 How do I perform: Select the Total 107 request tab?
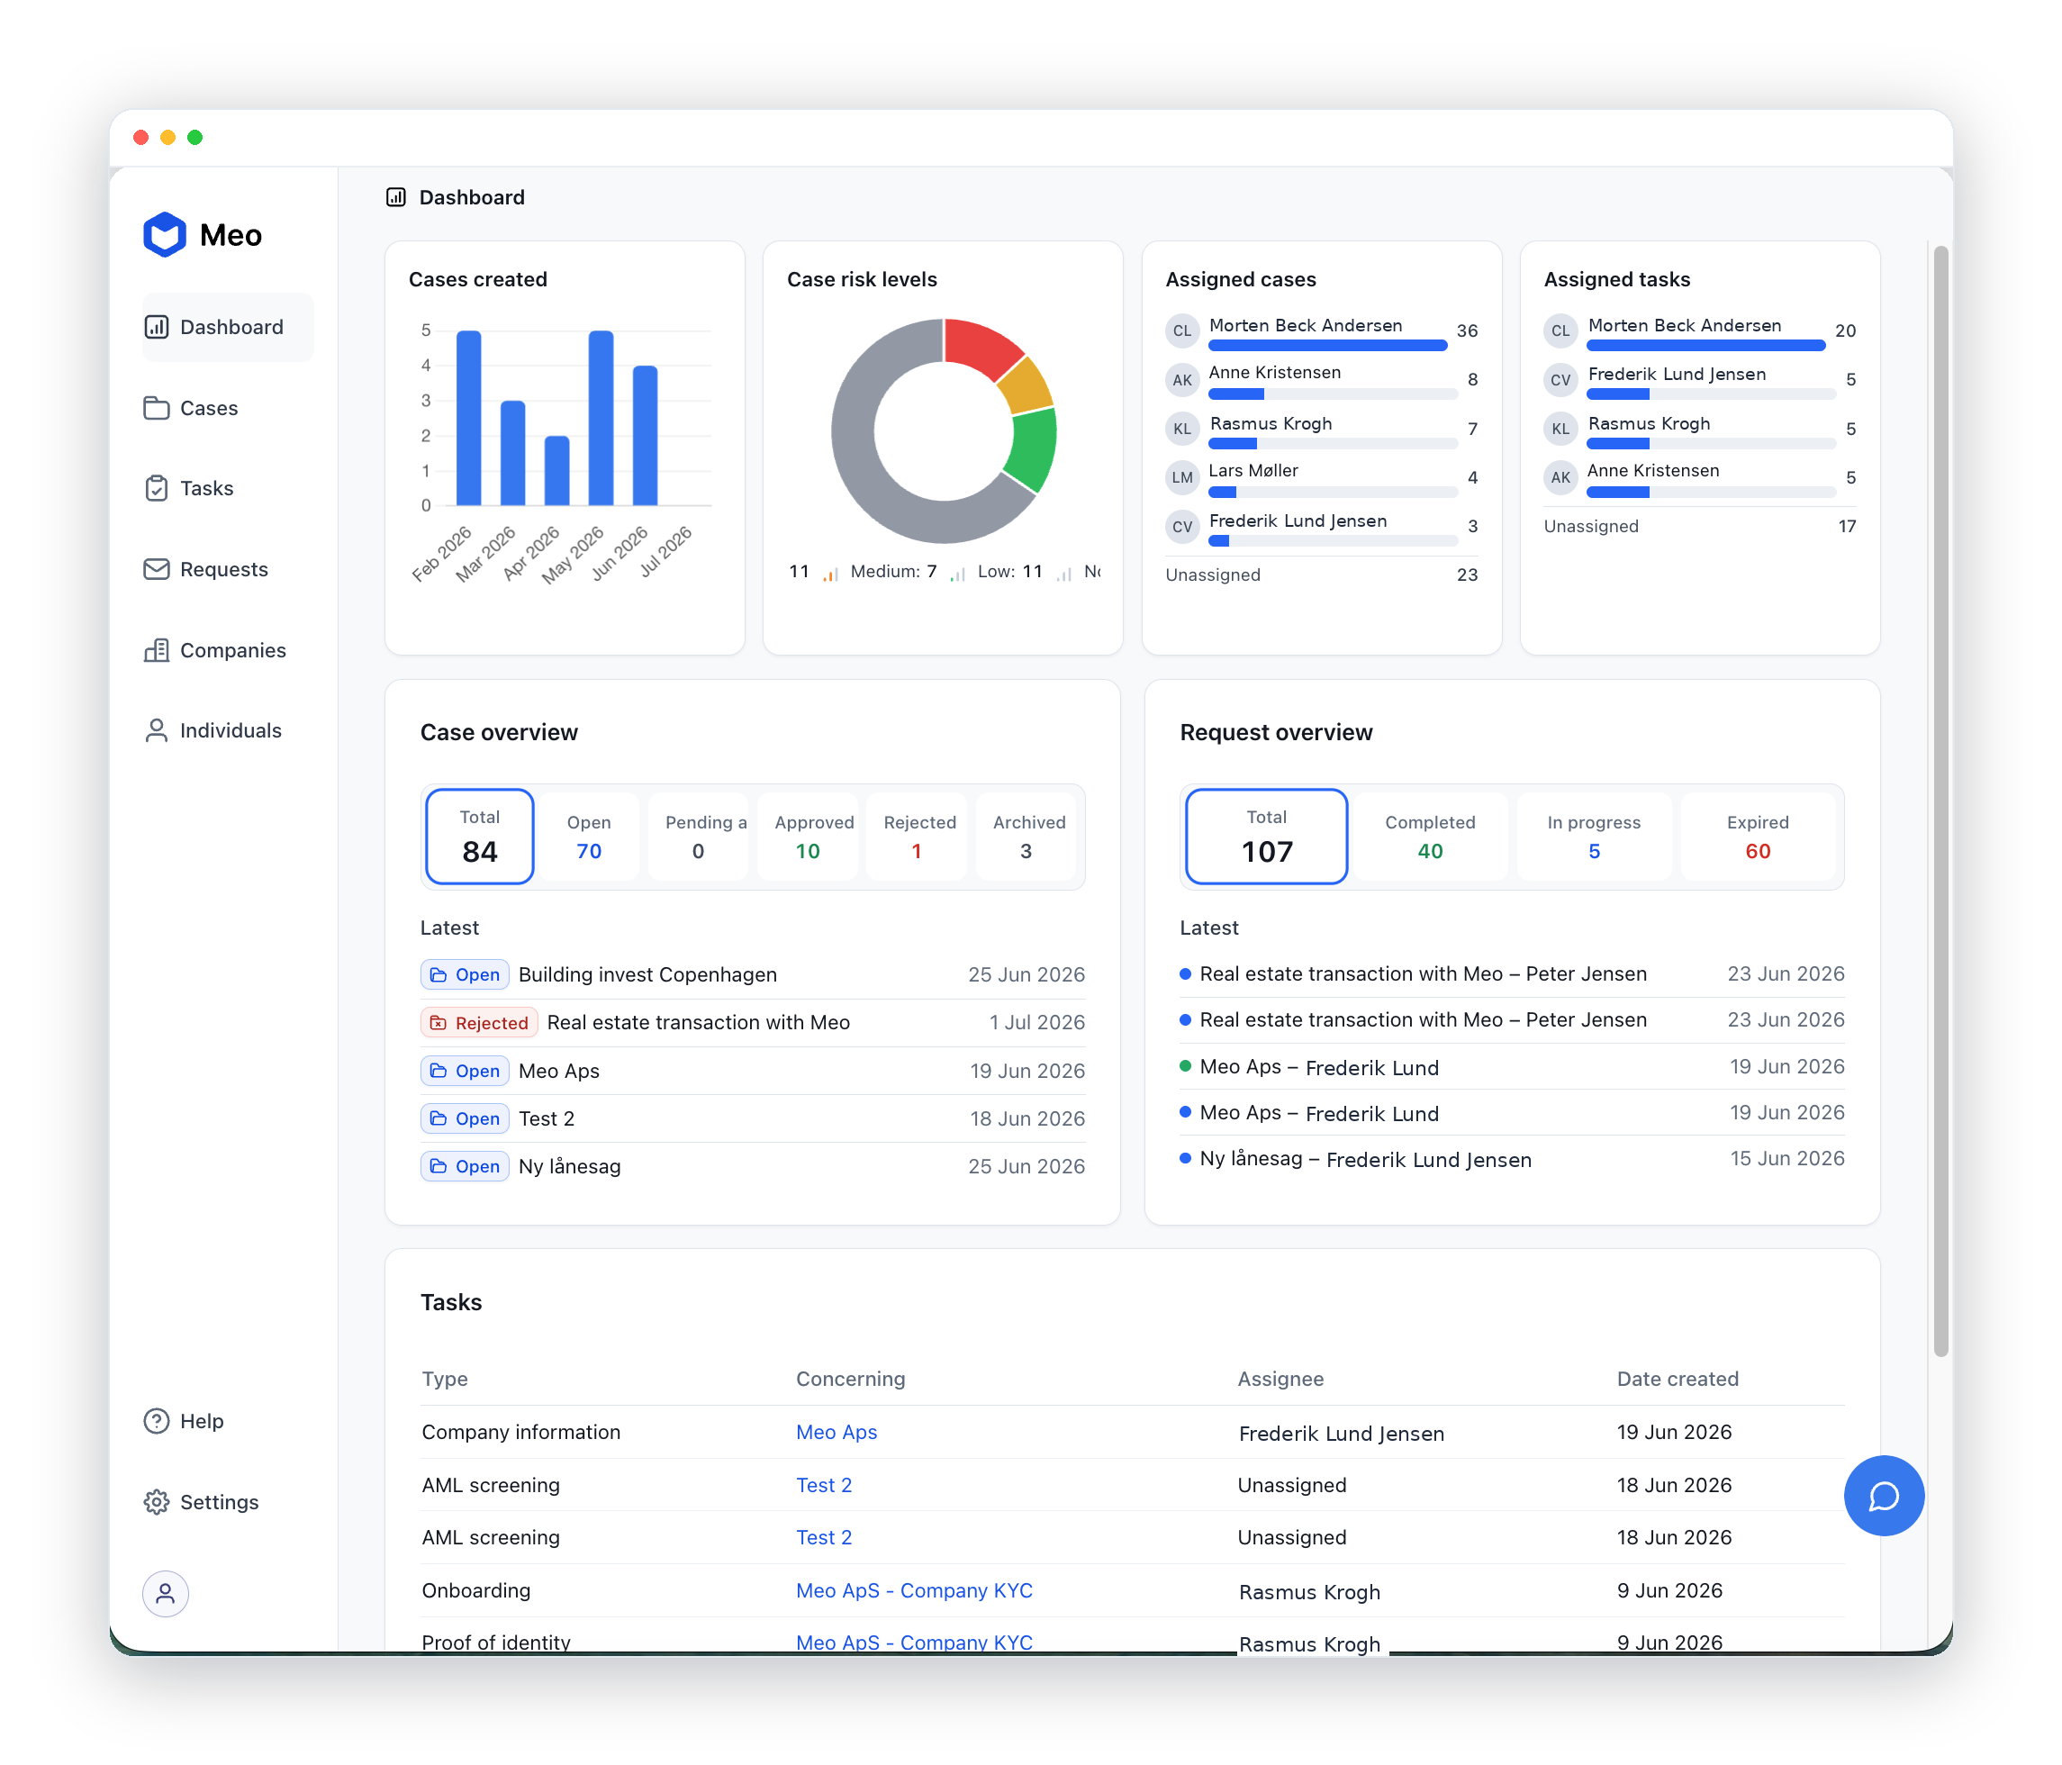[x=1267, y=837]
